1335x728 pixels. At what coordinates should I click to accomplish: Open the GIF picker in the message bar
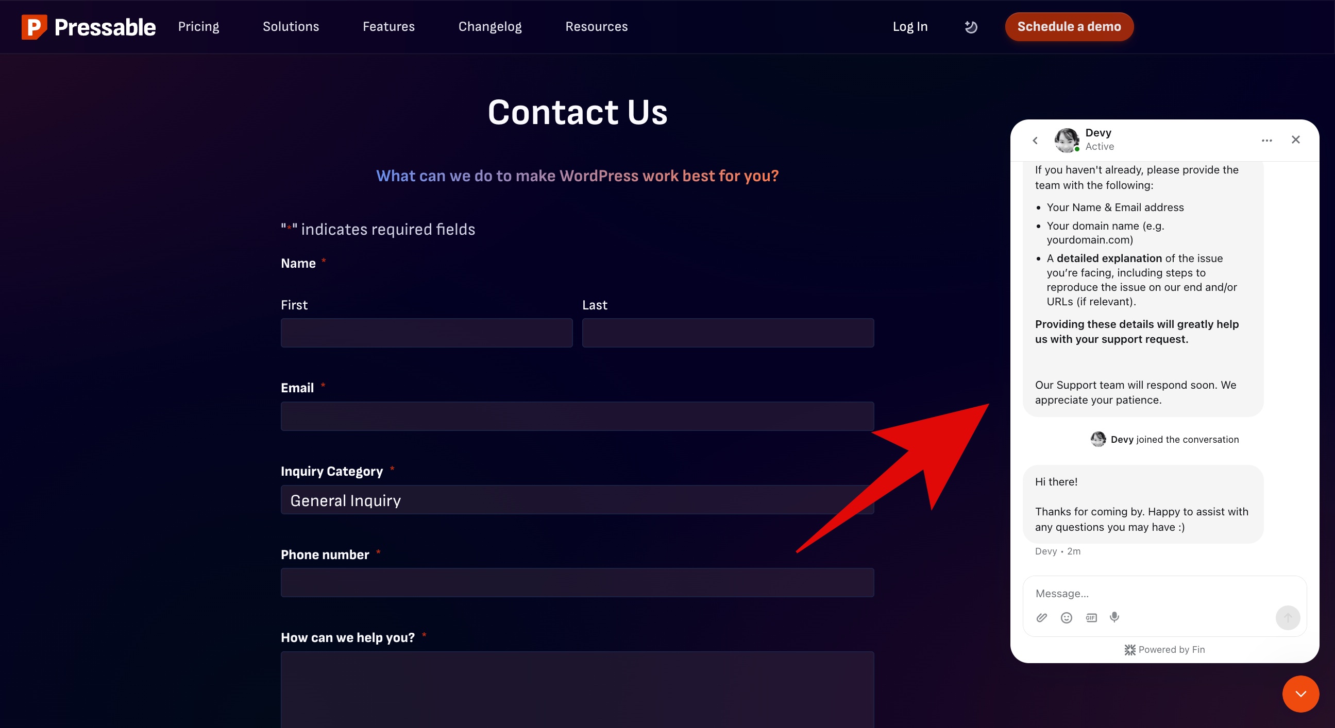point(1091,617)
